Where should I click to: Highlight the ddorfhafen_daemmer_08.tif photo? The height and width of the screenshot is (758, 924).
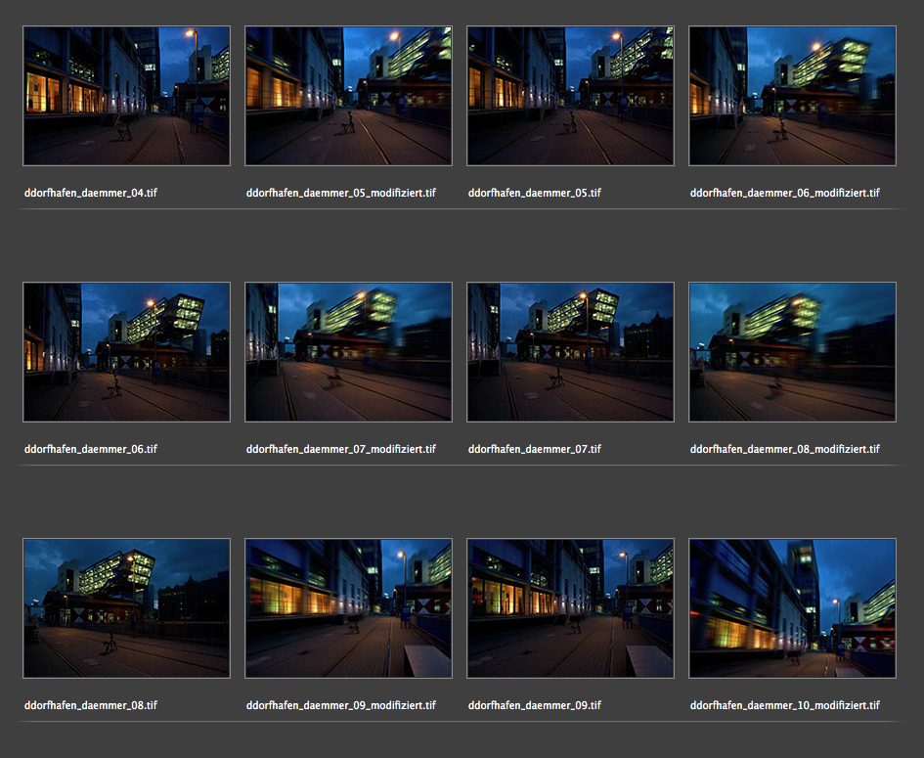pos(126,607)
